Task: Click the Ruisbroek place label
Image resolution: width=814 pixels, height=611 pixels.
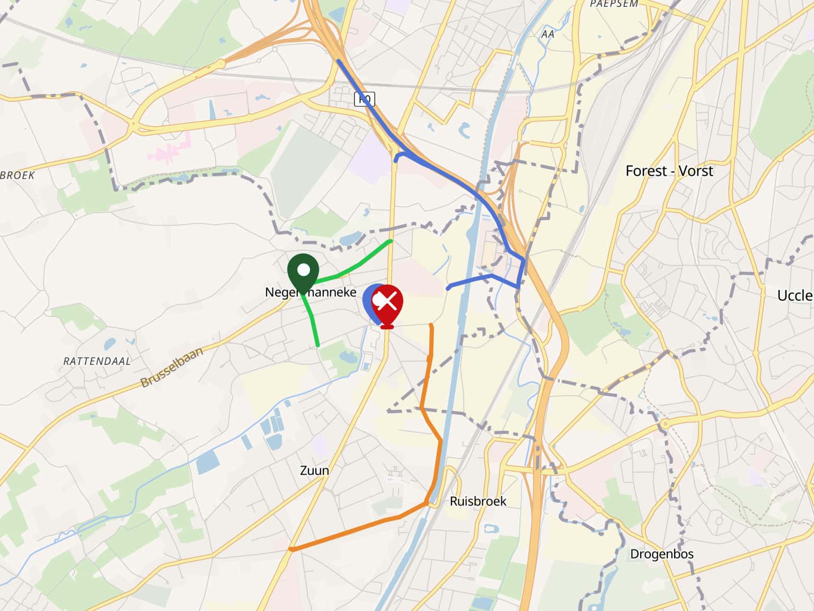Action: [478, 501]
